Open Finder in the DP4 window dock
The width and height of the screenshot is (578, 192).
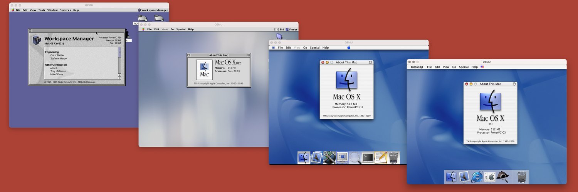pos(451,177)
